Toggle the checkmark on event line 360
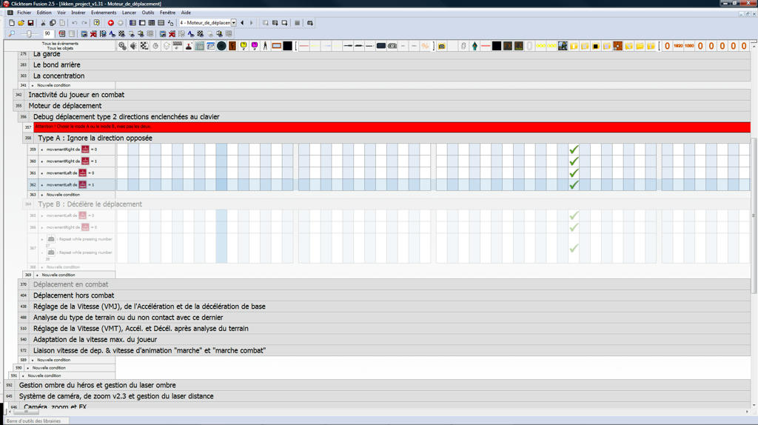 click(574, 161)
